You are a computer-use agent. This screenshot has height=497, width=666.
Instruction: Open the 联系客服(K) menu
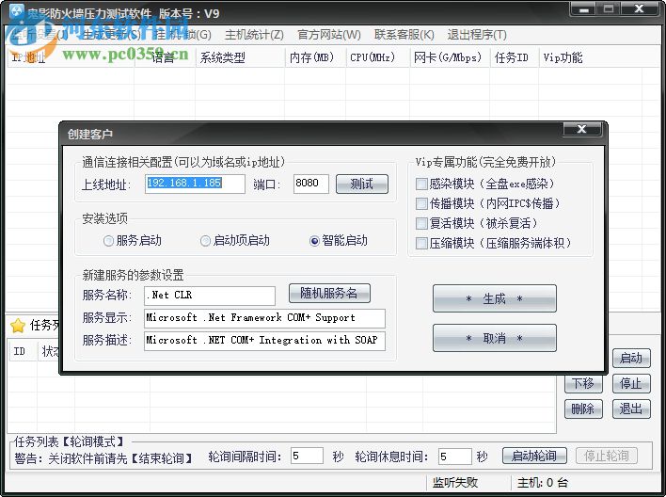[404, 35]
